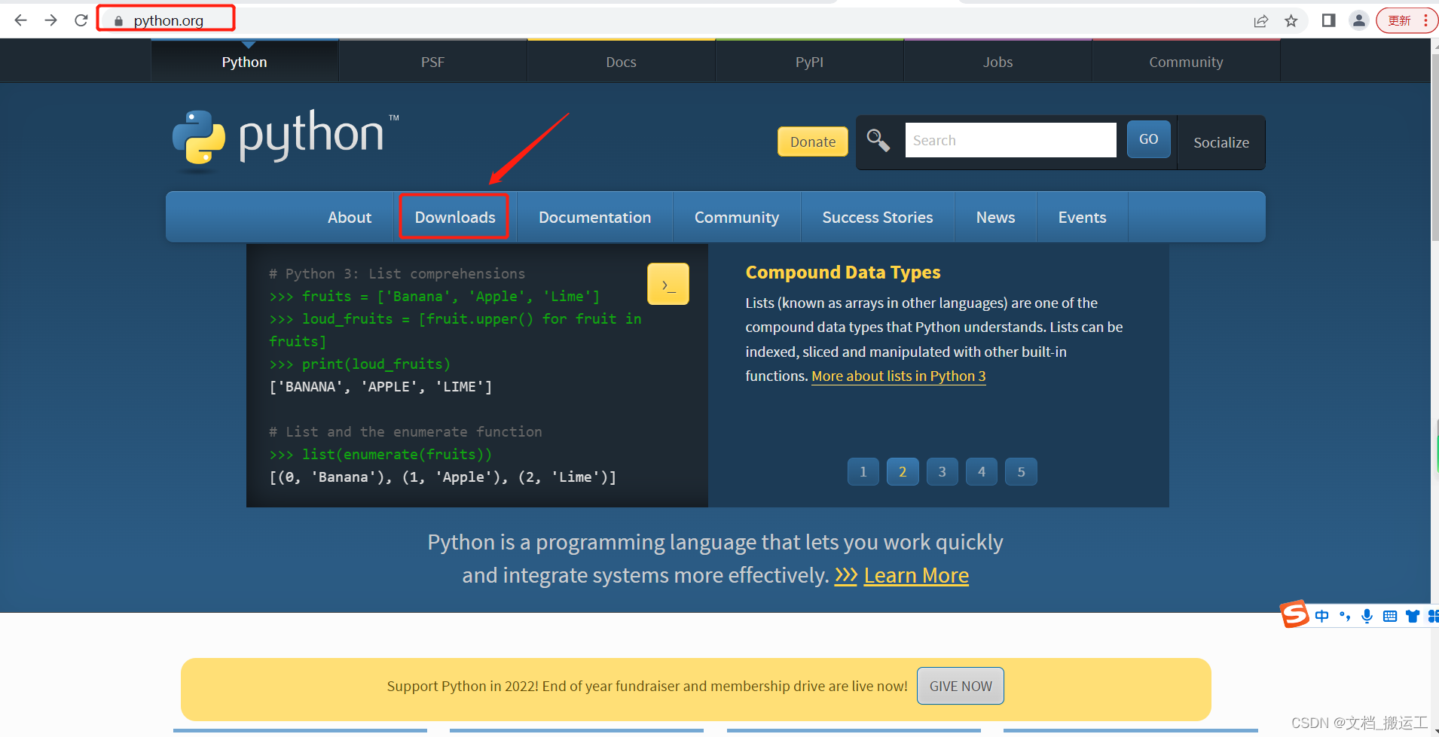Click the padlock site info icon
Image resolution: width=1439 pixels, height=737 pixels.
click(118, 21)
